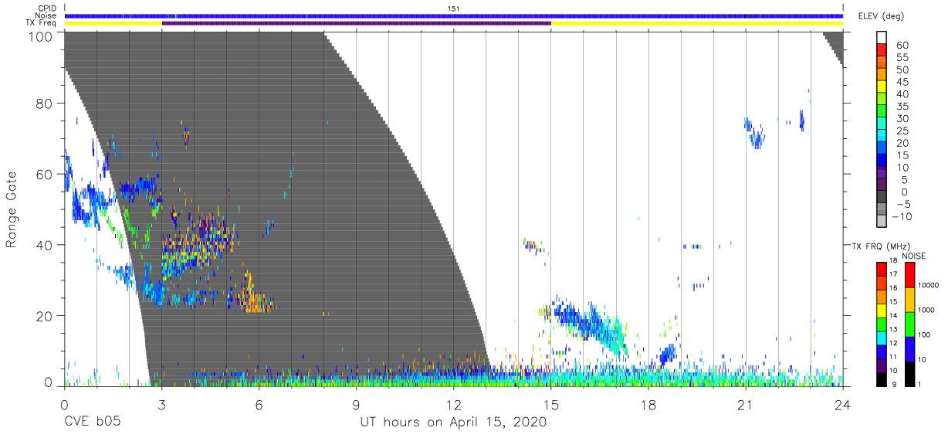Click the '55' tick on the ELEV colorbar

(x=901, y=57)
